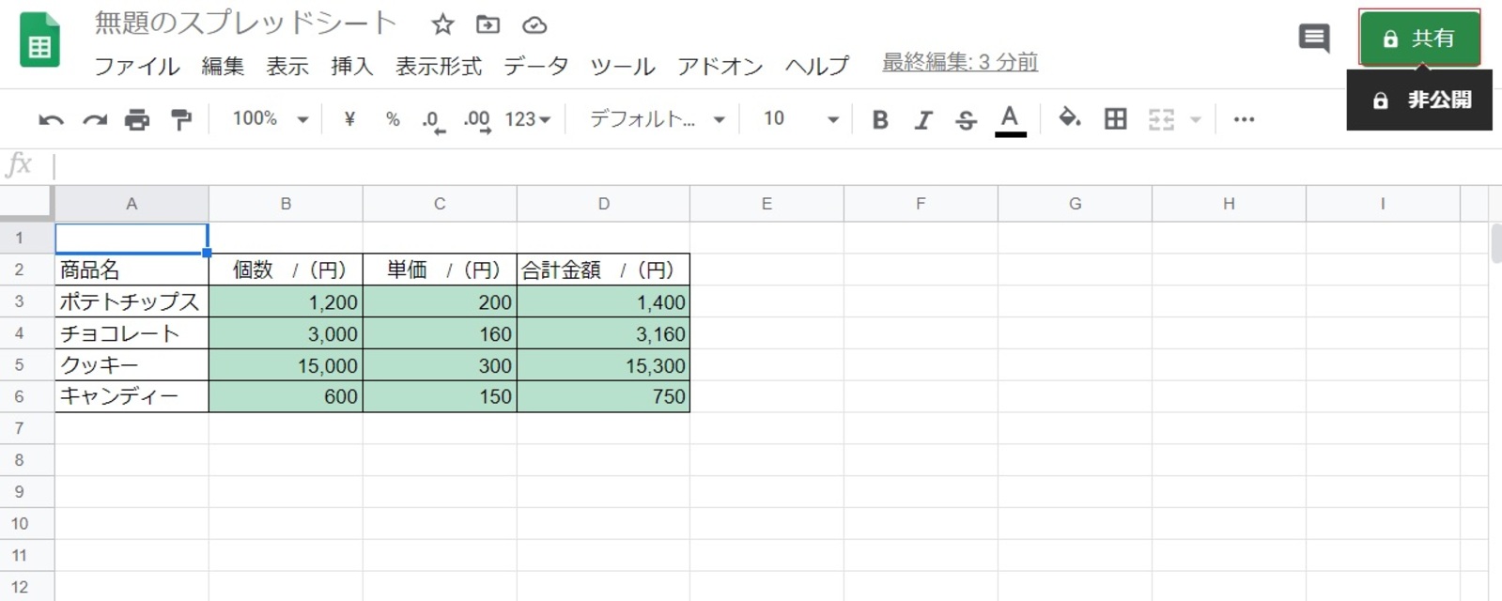The width and height of the screenshot is (1502, 601).
Task: Click the borders grid icon
Action: click(1115, 119)
